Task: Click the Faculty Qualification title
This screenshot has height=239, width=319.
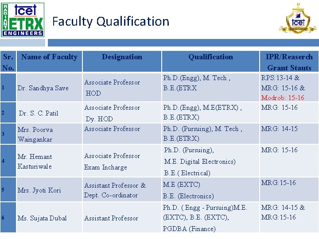Action: 111,21
